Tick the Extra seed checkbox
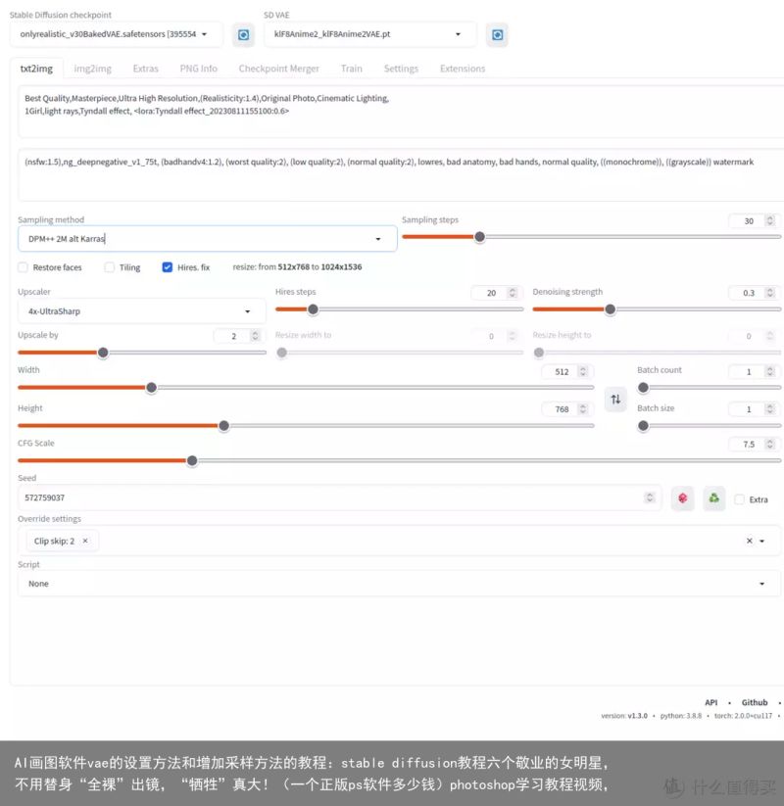784x806 pixels. tap(739, 499)
